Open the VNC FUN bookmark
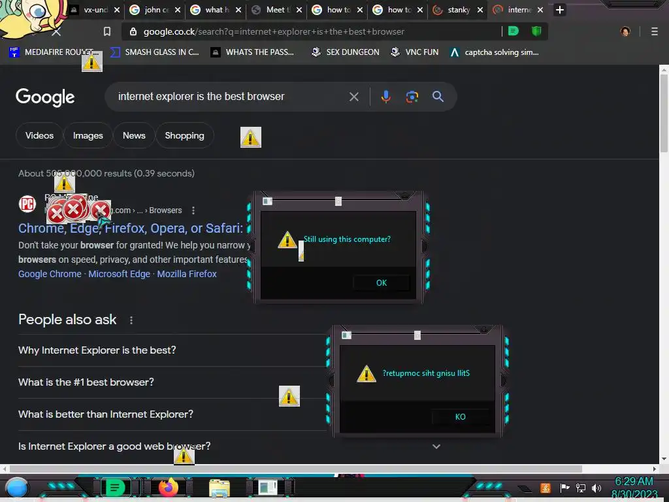The height and width of the screenshot is (502, 669). (415, 52)
